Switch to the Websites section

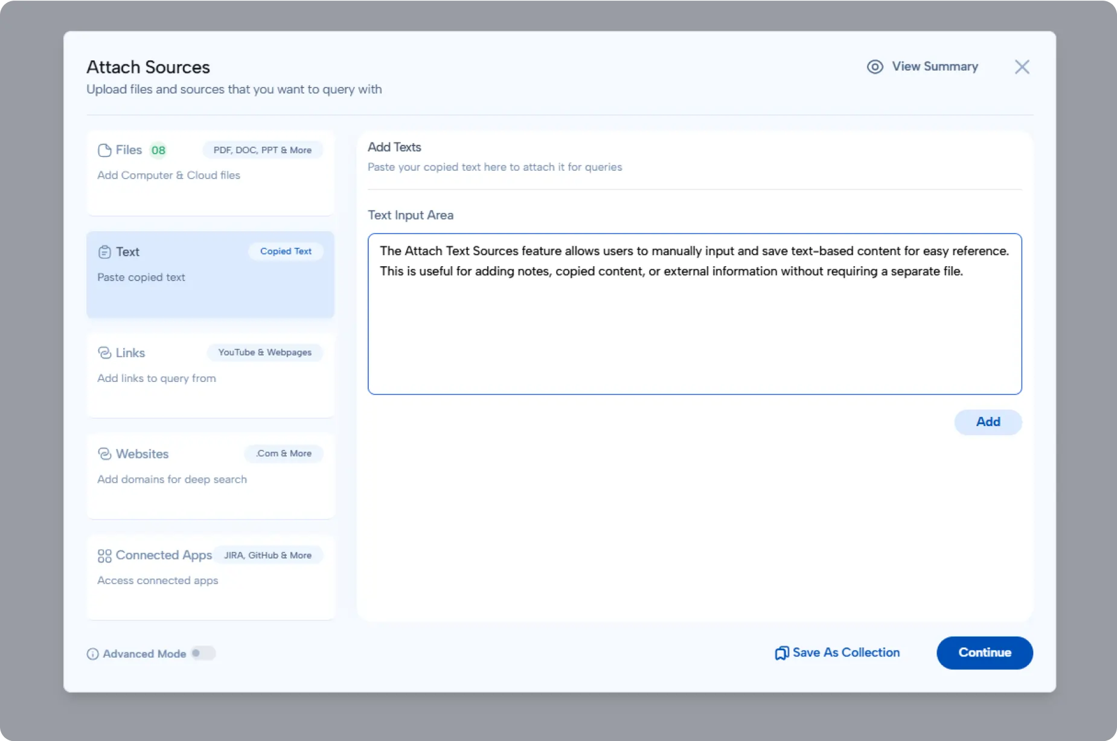pos(210,475)
